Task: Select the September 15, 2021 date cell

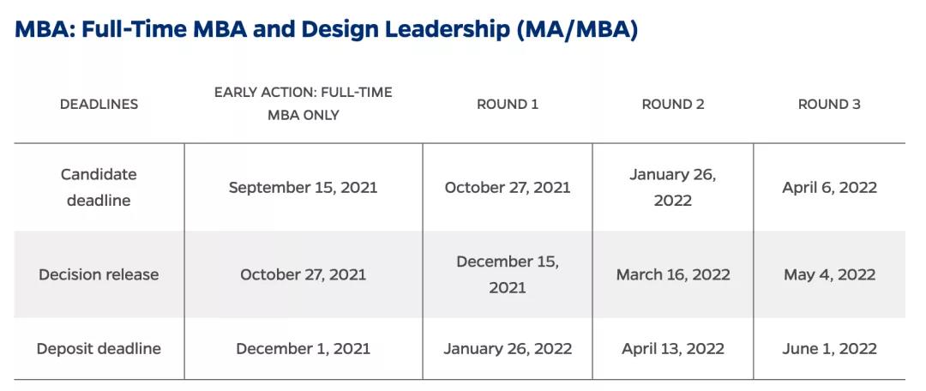Action: click(303, 187)
